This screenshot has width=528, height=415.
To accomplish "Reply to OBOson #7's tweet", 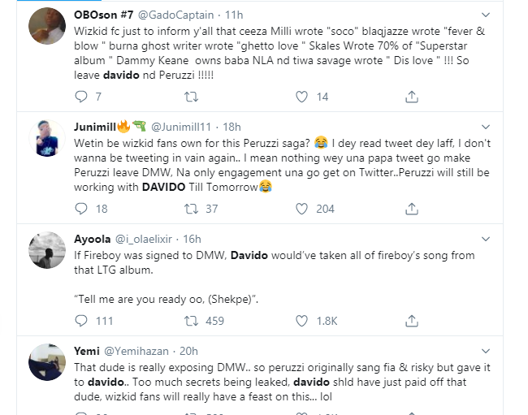I will tap(80, 97).
